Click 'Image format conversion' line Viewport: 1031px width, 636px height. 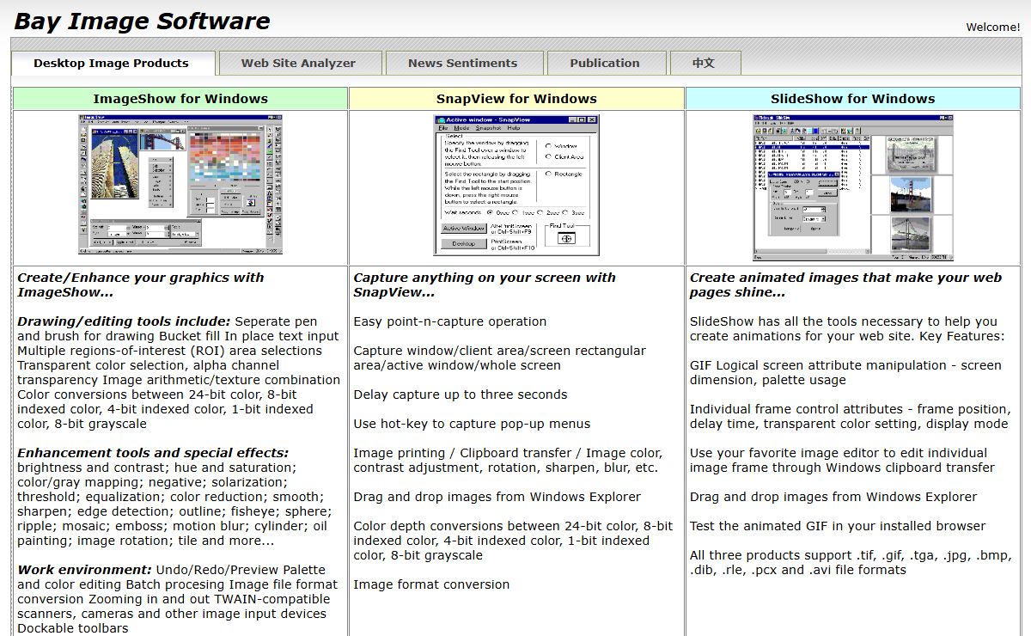pos(431,584)
